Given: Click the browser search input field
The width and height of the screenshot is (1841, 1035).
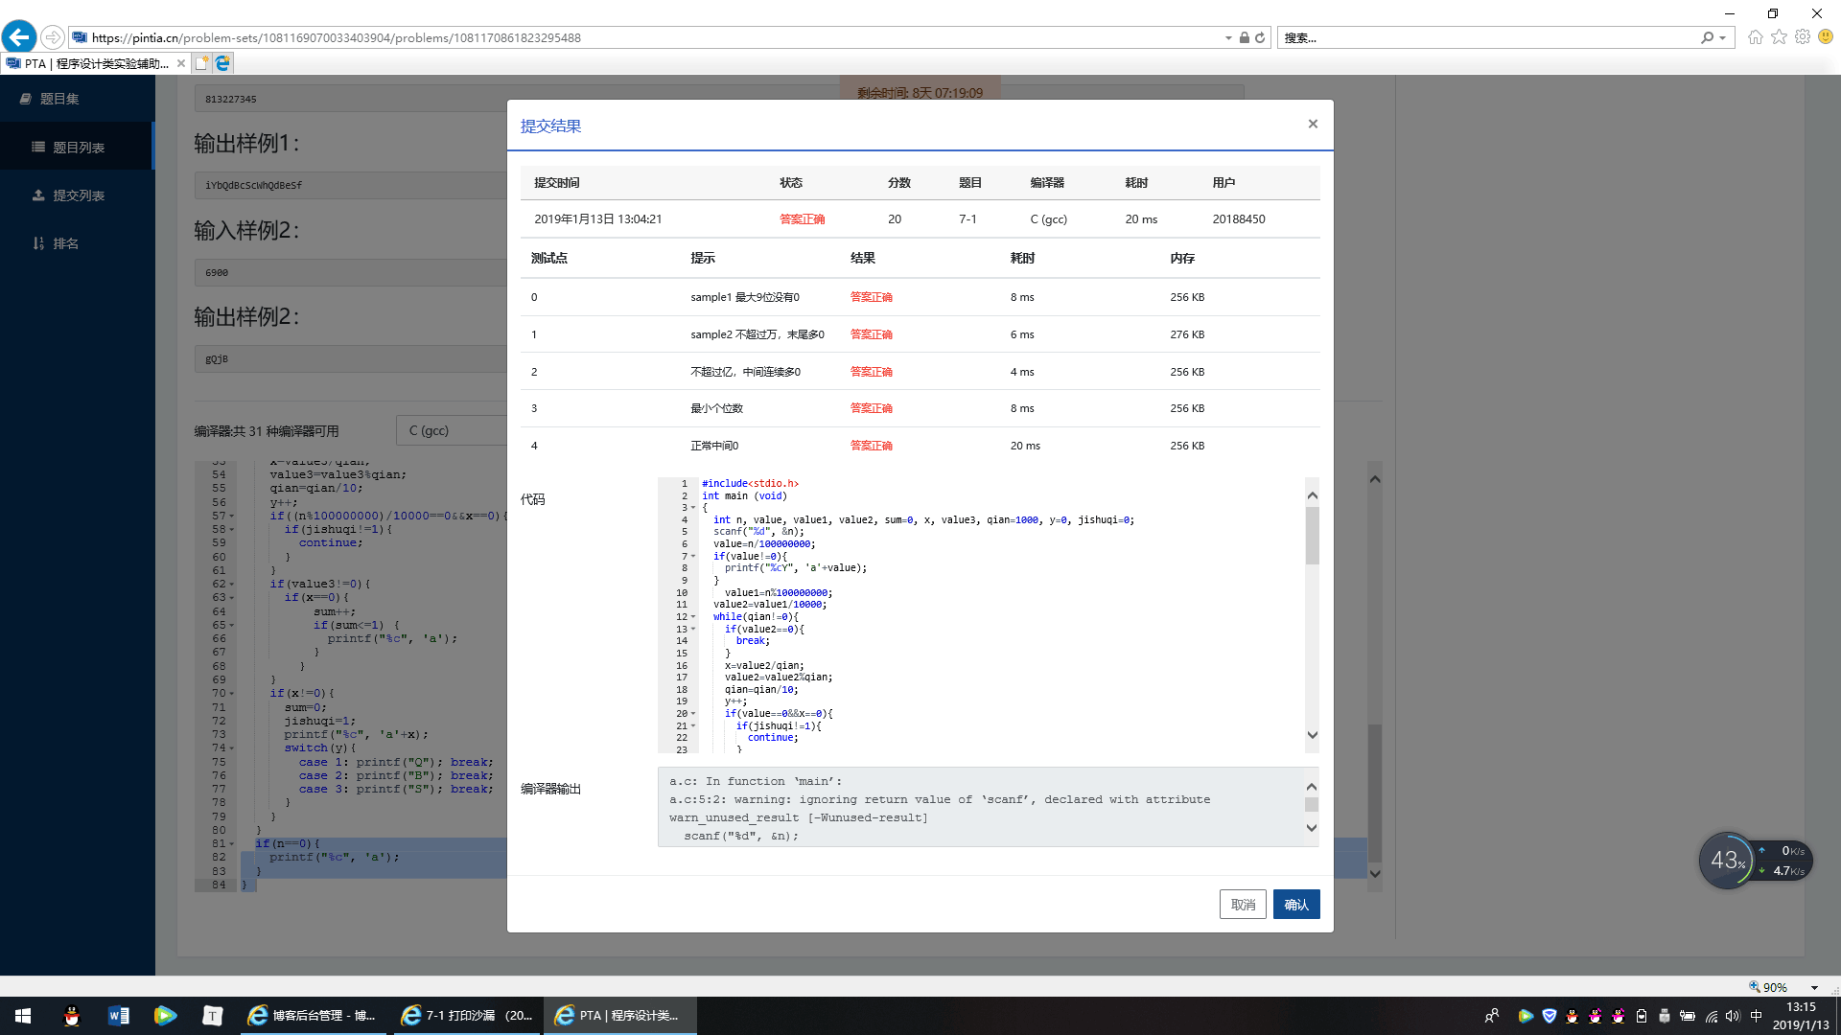Looking at the screenshot, I should coord(1486,37).
